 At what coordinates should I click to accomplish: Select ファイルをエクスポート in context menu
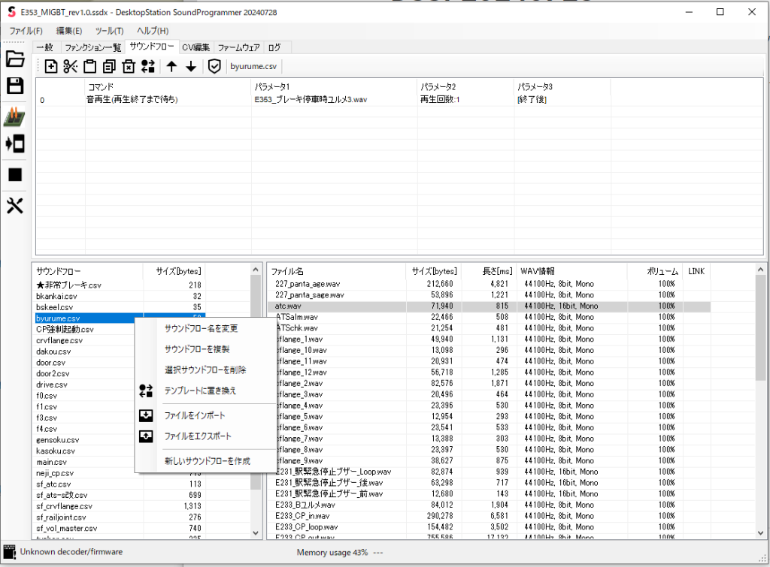pyautogui.click(x=198, y=436)
